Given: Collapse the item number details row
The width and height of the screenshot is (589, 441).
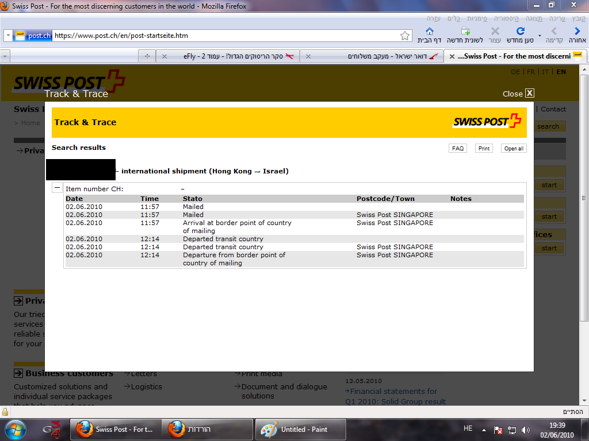Looking at the screenshot, I should [x=57, y=188].
